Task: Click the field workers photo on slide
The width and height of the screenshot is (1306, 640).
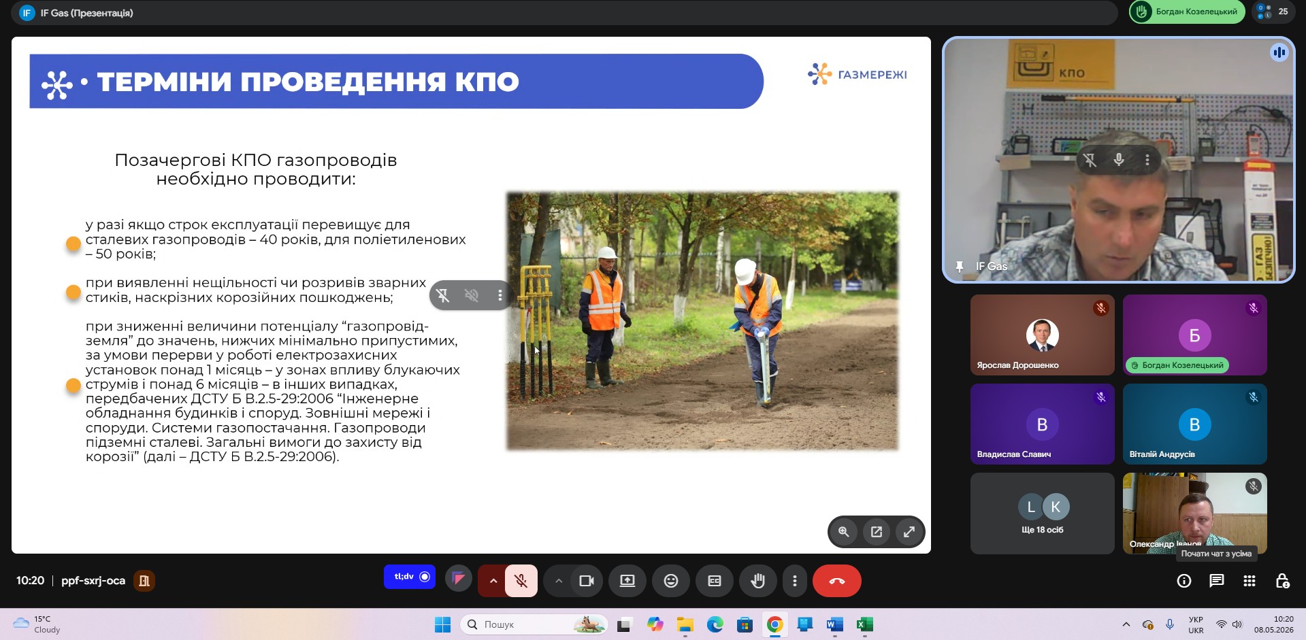Action: (702, 321)
